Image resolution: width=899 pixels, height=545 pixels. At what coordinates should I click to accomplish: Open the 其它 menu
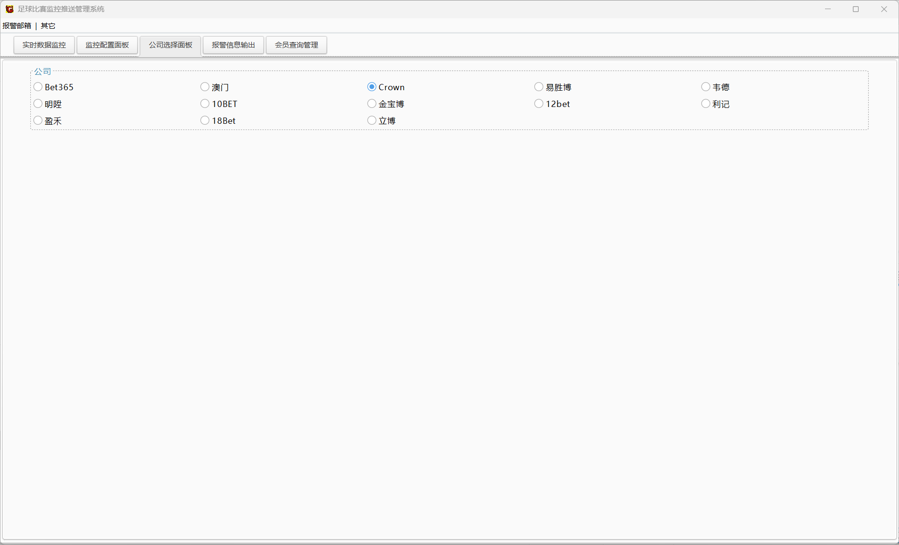48,26
